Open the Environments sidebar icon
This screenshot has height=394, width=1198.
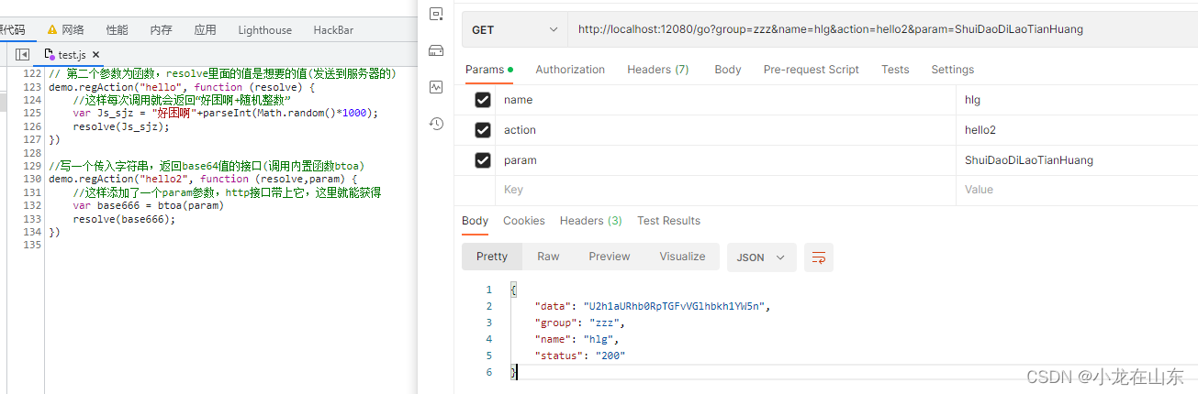coord(436,14)
